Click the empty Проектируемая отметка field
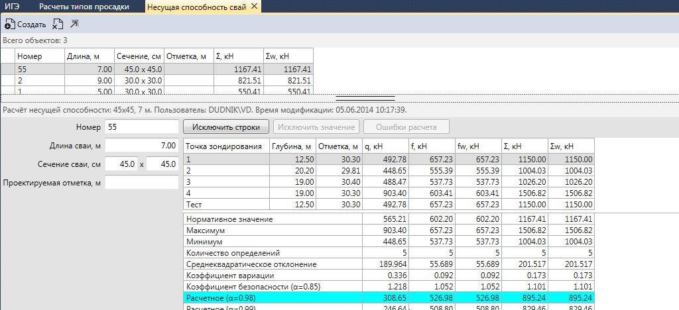The height and width of the screenshot is (310, 679). click(141, 182)
